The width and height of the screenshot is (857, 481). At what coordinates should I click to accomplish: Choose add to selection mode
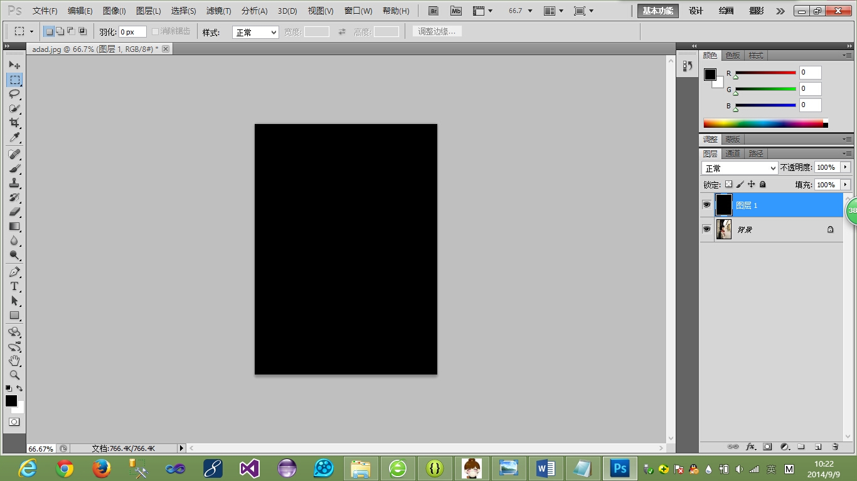pos(60,31)
